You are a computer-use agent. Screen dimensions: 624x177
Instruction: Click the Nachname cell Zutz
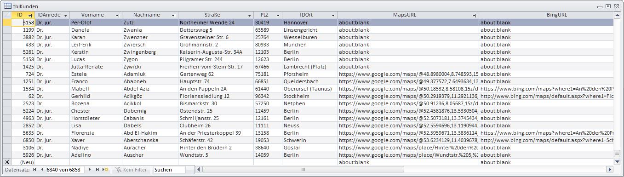click(x=150, y=23)
